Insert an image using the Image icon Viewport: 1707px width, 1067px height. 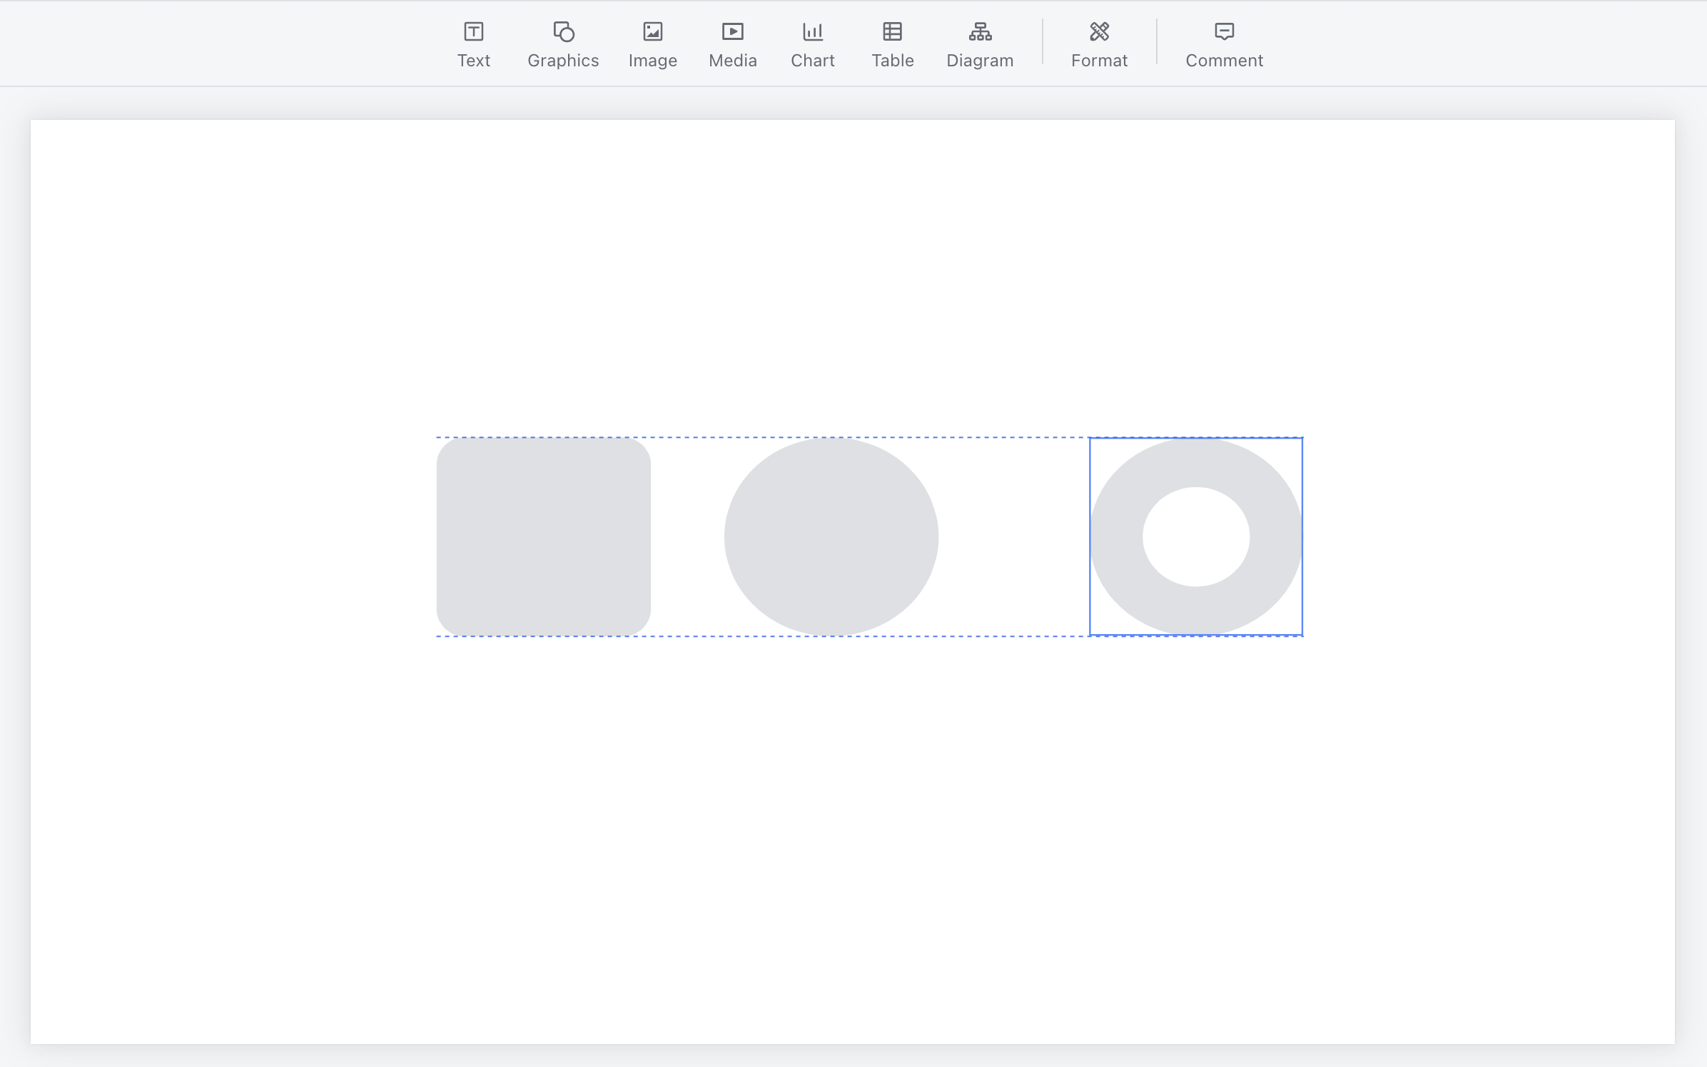(x=653, y=31)
